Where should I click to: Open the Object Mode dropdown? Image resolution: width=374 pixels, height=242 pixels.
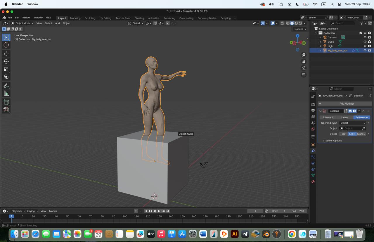click(22, 23)
